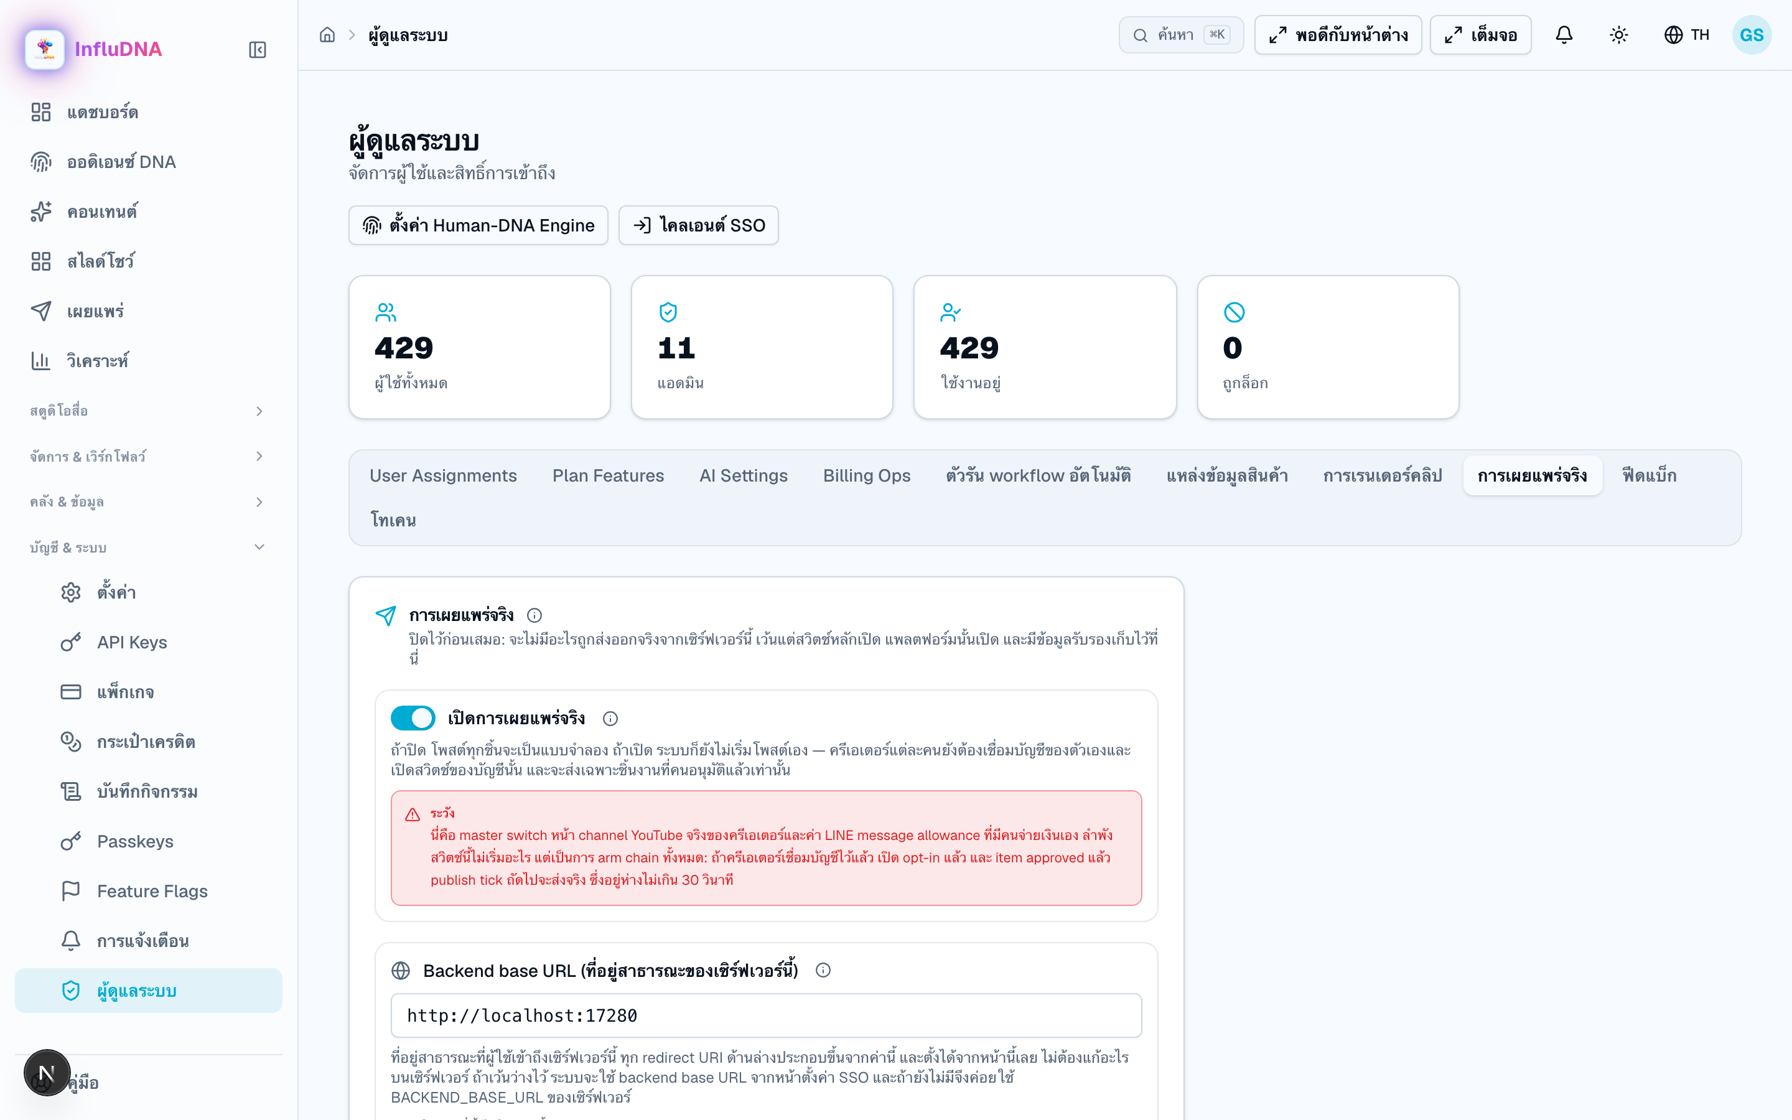The width and height of the screenshot is (1792, 1120).
Task: Expand the คลัง & ข้อมูล section
Action: pos(147,502)
